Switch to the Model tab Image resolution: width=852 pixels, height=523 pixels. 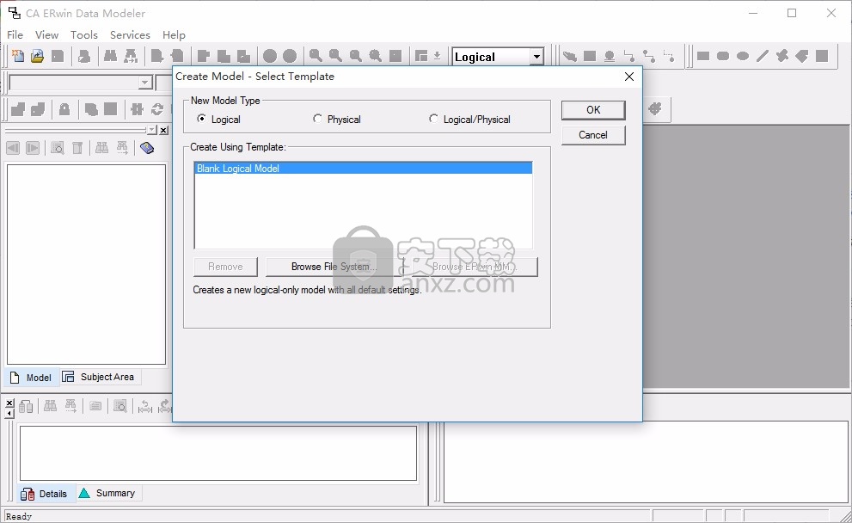click(32, 378)
